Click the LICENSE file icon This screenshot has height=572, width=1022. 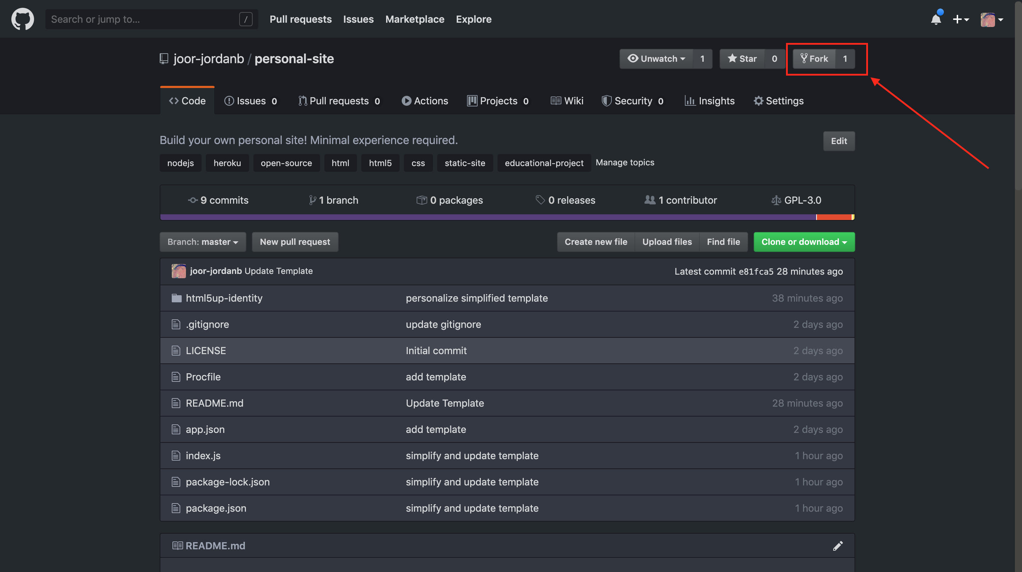coord(176,351)
